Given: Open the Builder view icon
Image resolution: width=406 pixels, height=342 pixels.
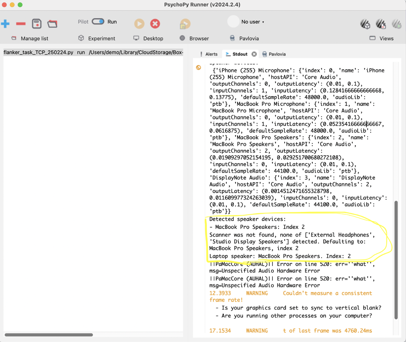Looking at the screenshot, I should coord(365,24).
